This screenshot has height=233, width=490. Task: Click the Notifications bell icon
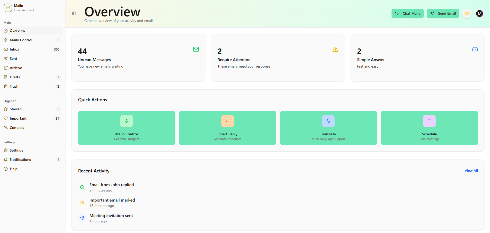(x=6, y=160)
